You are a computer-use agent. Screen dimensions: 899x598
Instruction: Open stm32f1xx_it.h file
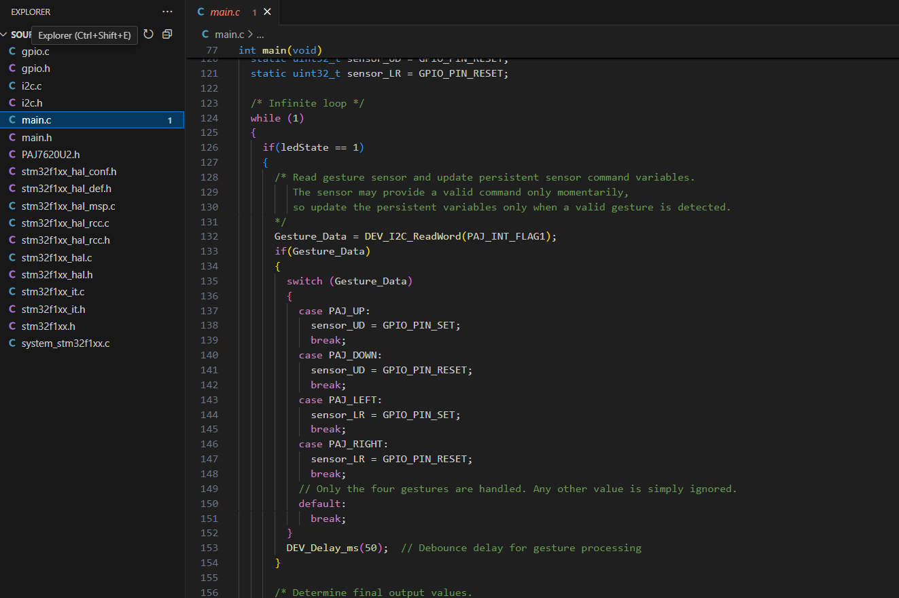53,310
